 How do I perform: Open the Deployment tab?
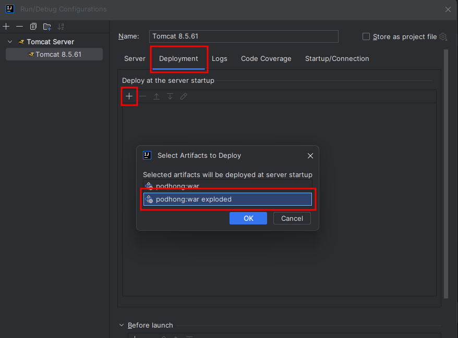tap(178, 59)
